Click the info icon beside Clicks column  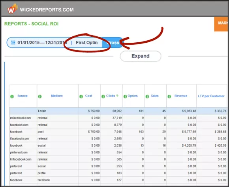coord(103,96)
